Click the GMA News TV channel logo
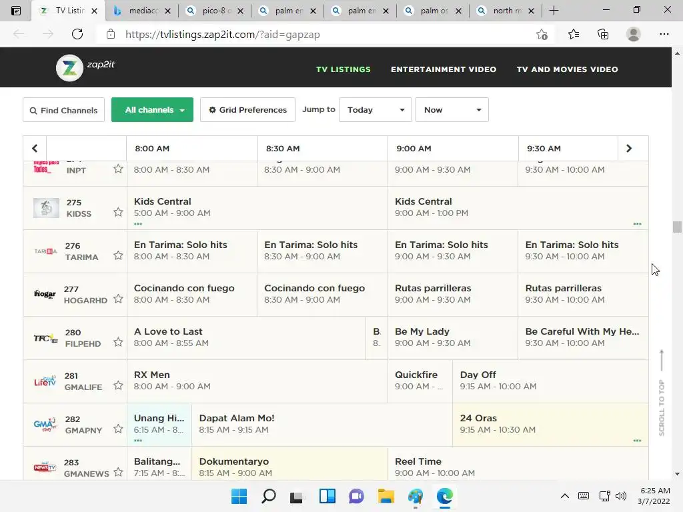This screenshot has width=683, height=512. (45, 467)
